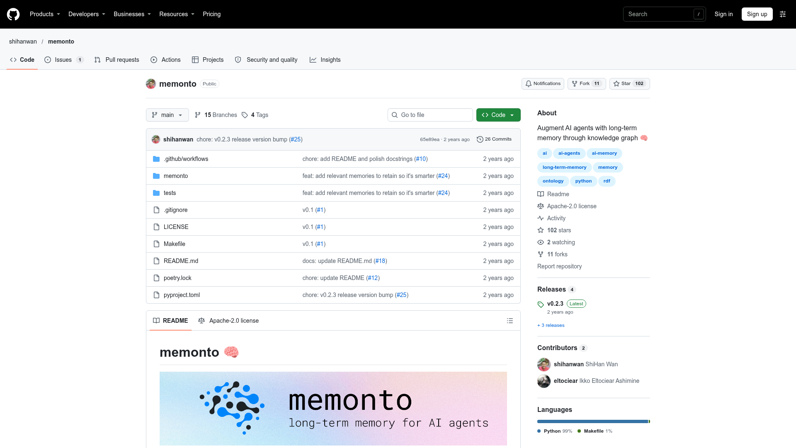Select the Apache-2.0 license README tab
Viewport: 796px width, 448px height.
click(x=228, y=321)
